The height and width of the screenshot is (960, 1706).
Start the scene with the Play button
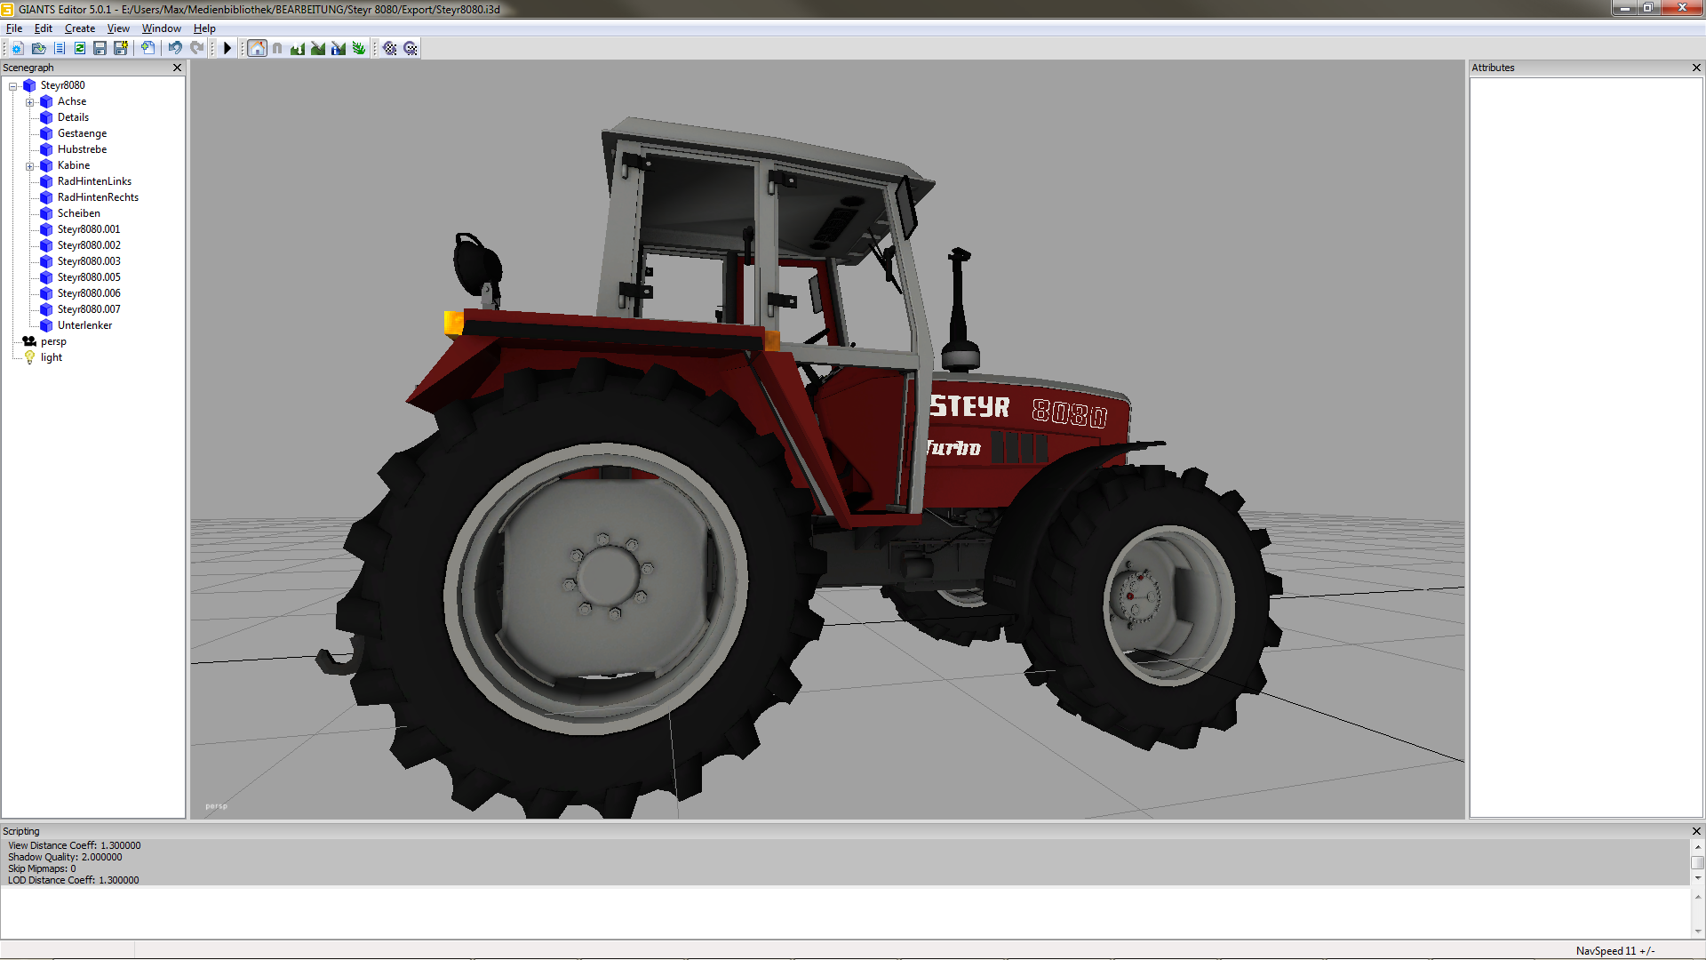[227, 48]
